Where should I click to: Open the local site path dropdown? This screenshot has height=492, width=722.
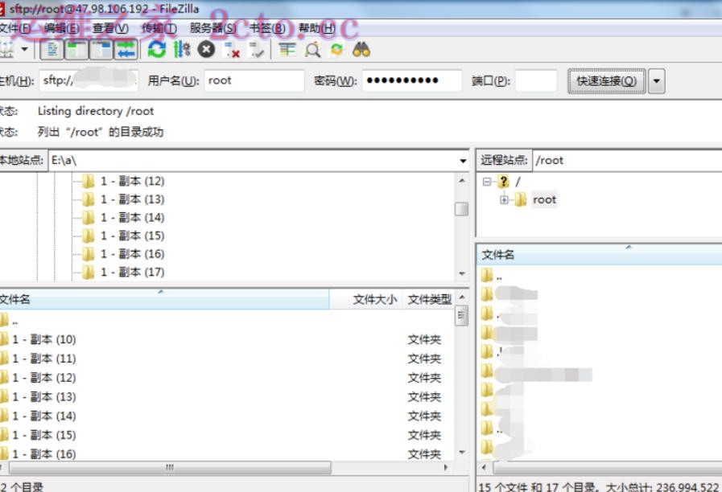pyautogui.click(x=462, y=161)
